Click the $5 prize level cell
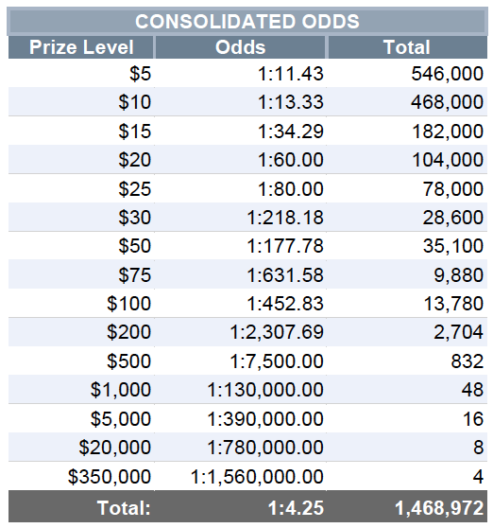This screenshot has width=493, height=528. (81, 74)
